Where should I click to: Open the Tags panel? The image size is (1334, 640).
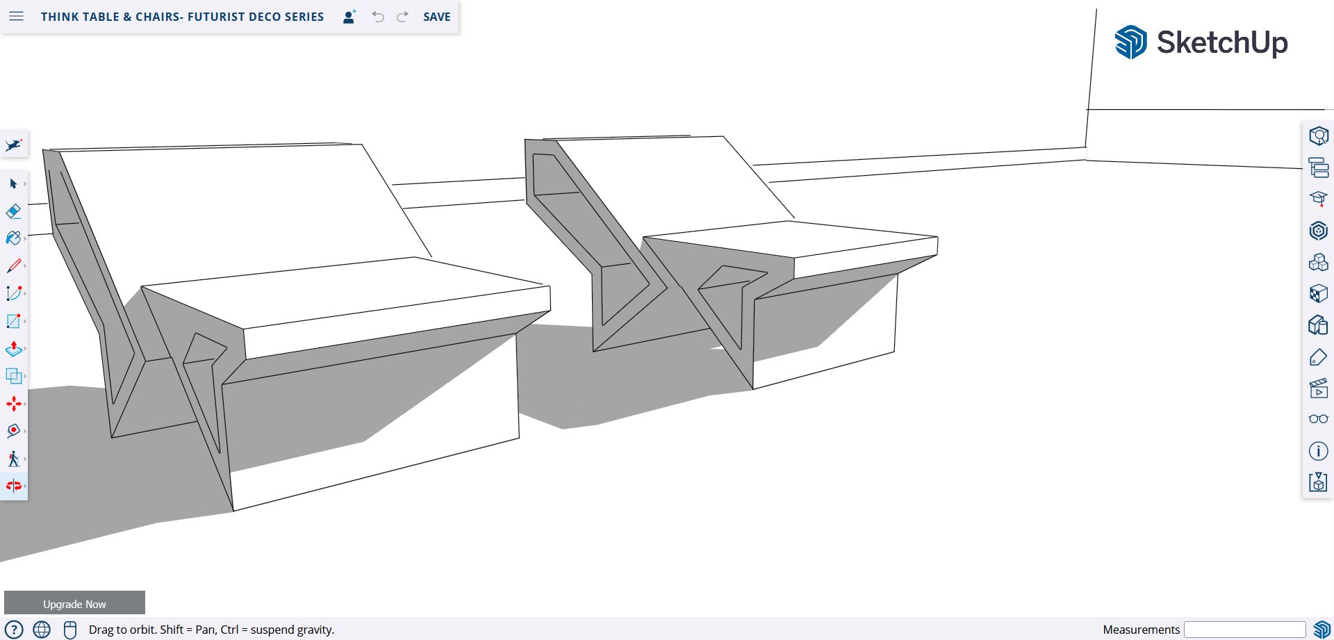1318,357
